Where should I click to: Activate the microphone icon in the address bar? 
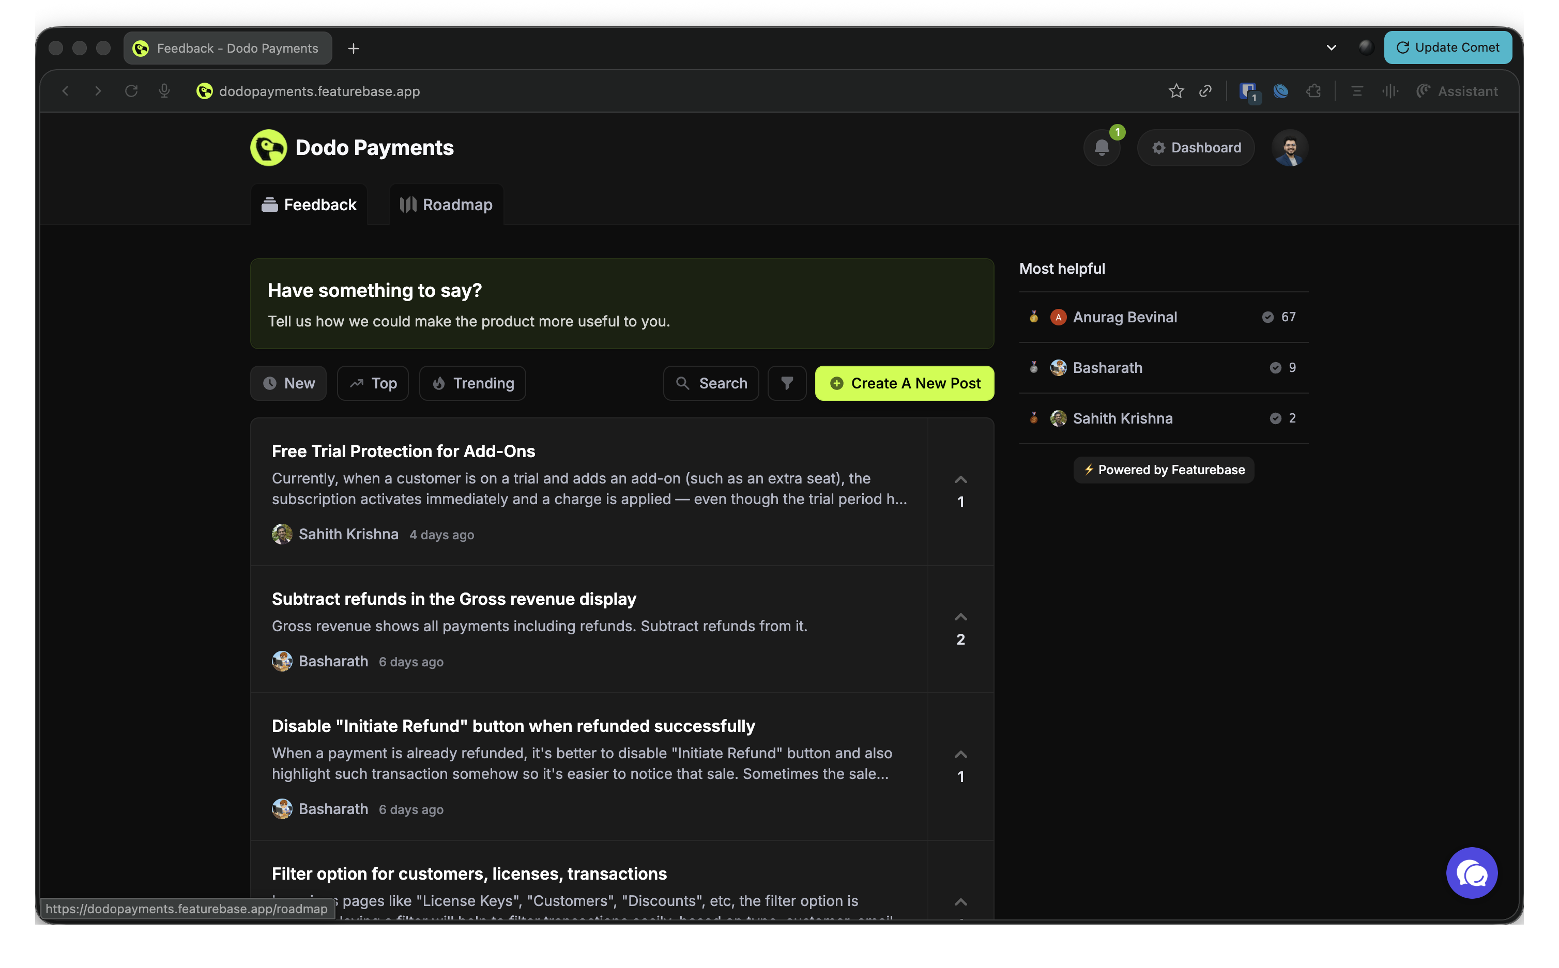pyautogui.click(x=164, y=91)
